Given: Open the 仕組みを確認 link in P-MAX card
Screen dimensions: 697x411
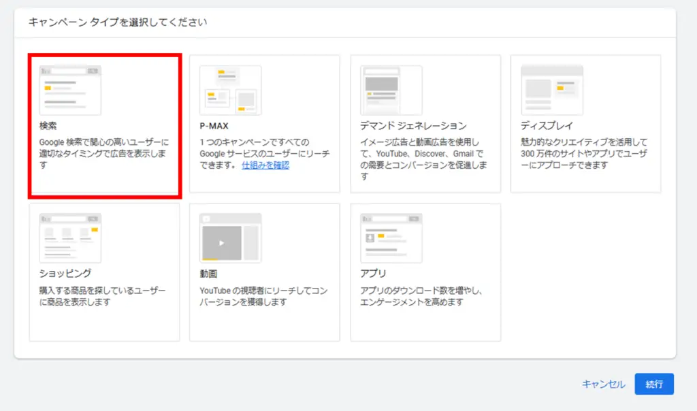Looking at the screenshot, I should click(x=265, y=165).
